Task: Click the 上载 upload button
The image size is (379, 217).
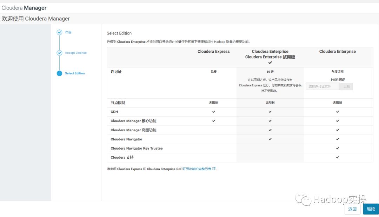Action: click(347, 86)
